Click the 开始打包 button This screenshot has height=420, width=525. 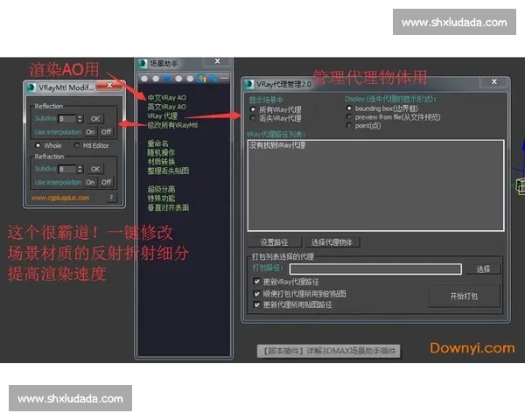[x=464, y=296]
